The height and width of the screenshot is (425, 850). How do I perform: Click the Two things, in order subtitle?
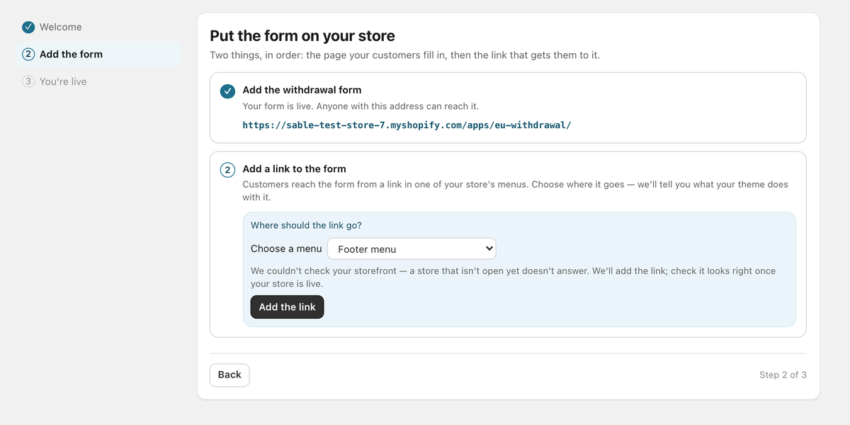pyautogui.click(x=404, y=55)
